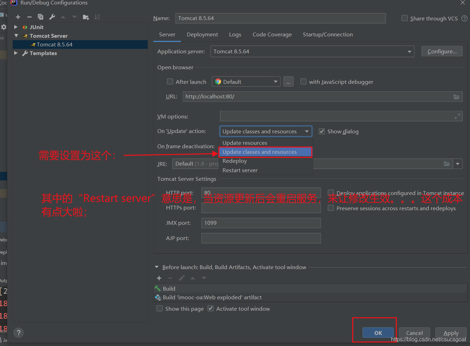
Task: Check Preserve sessions across restarts and redeploys
Action: tap(331, 208)
